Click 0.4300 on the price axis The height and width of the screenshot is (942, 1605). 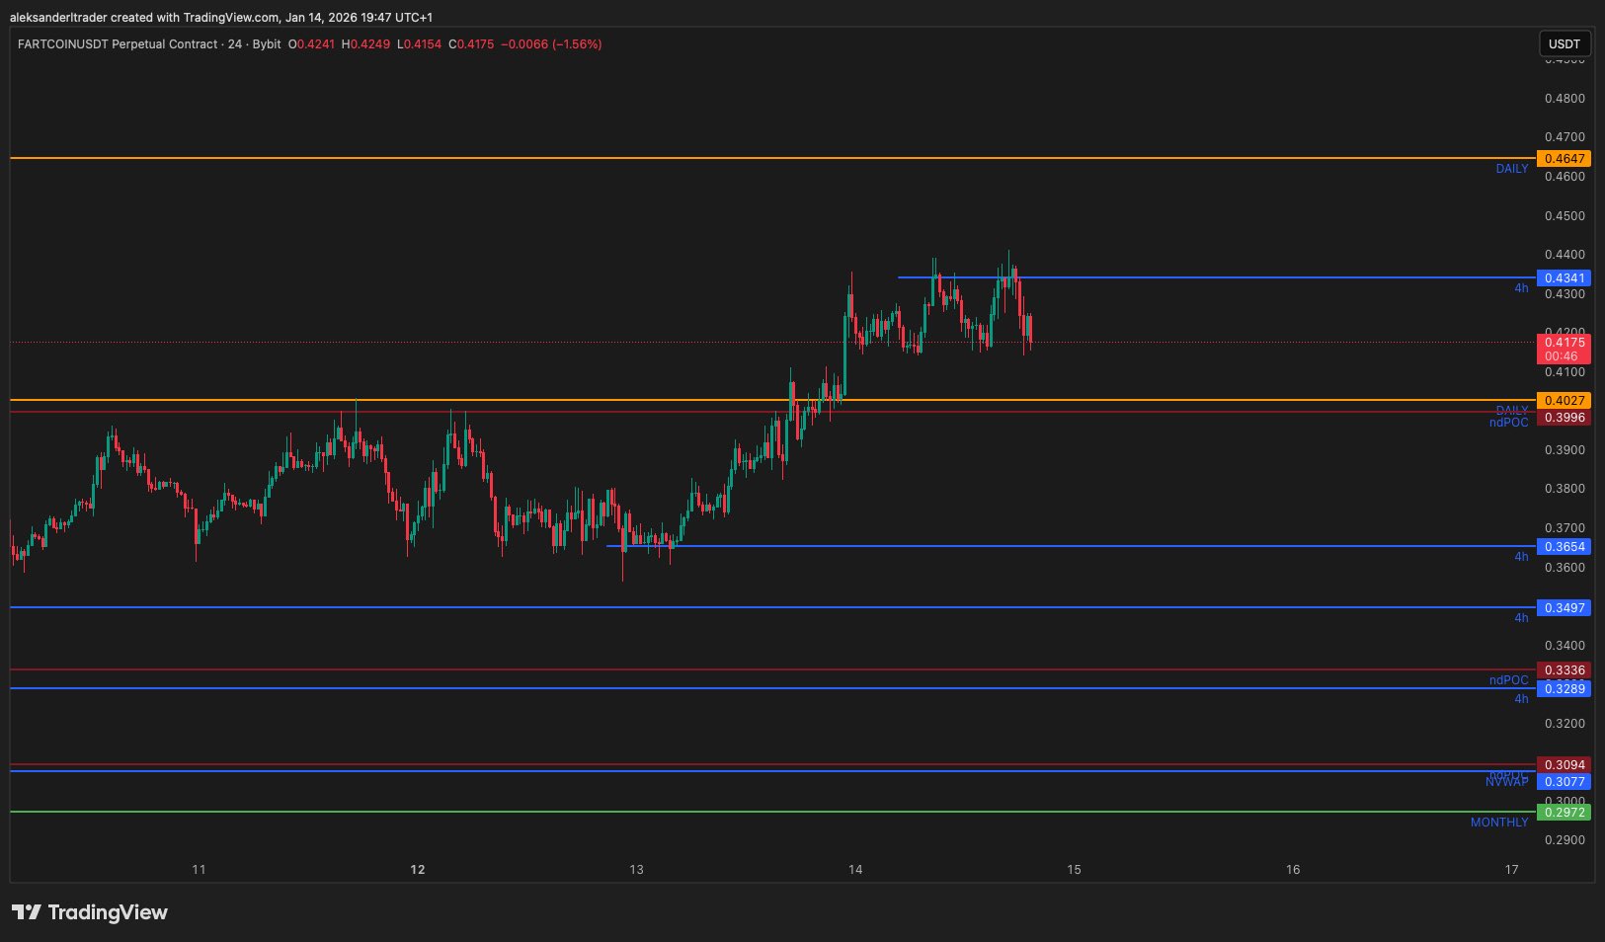pos(1565,294)
